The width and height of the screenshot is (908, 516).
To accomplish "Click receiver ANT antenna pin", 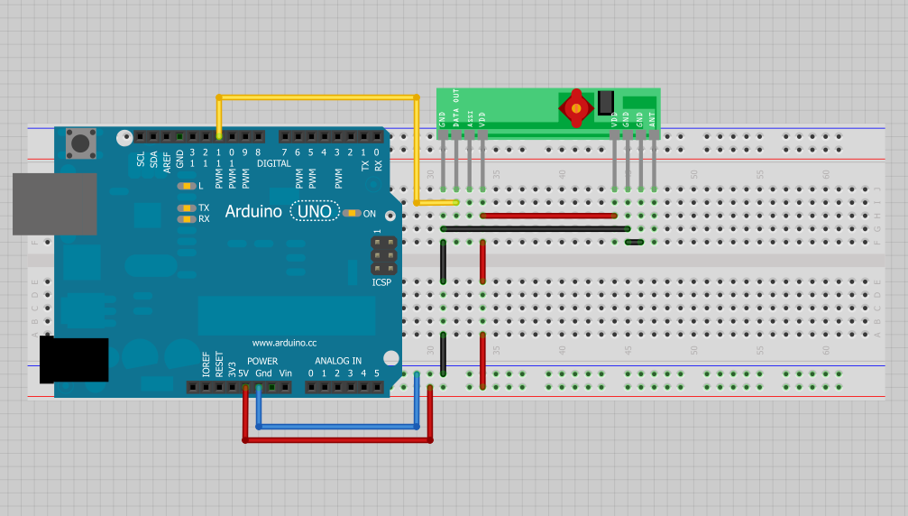I will tap(654, 161).
